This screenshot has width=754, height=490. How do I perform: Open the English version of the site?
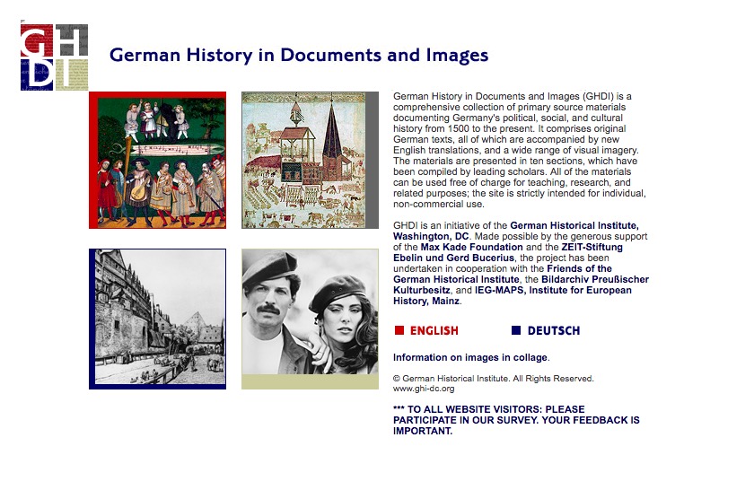tap(434, 331)
